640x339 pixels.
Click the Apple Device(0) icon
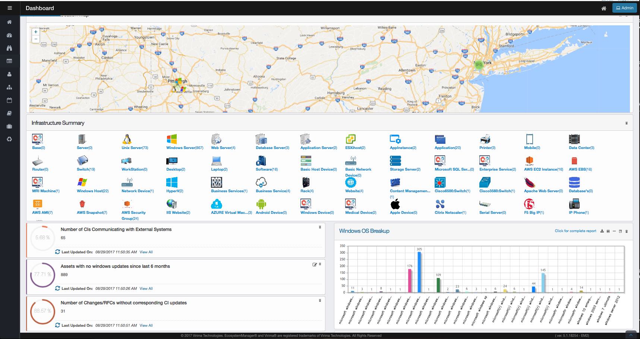coord(395,206)
